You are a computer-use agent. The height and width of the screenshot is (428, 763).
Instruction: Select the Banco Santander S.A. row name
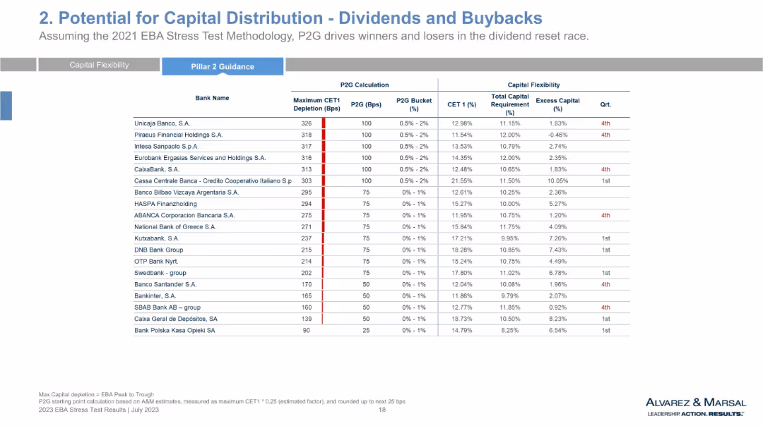tap(165, 284)
